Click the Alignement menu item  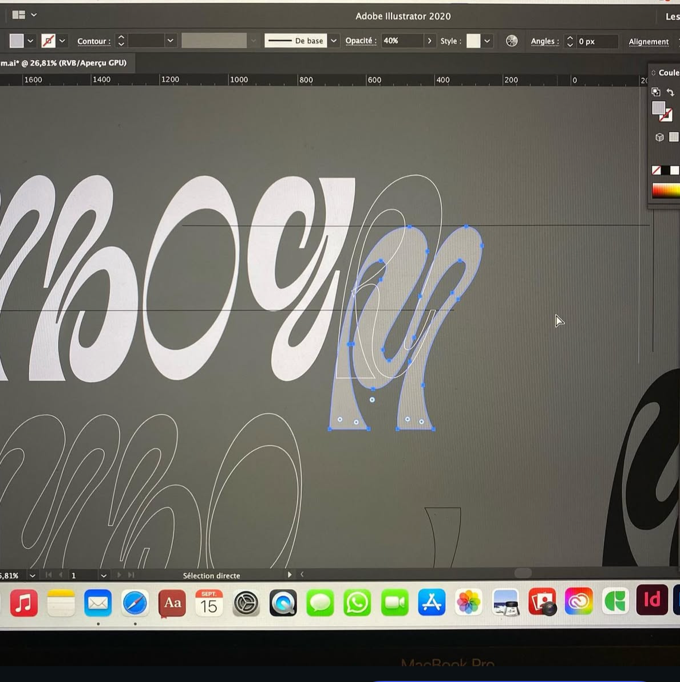(649, 42)
